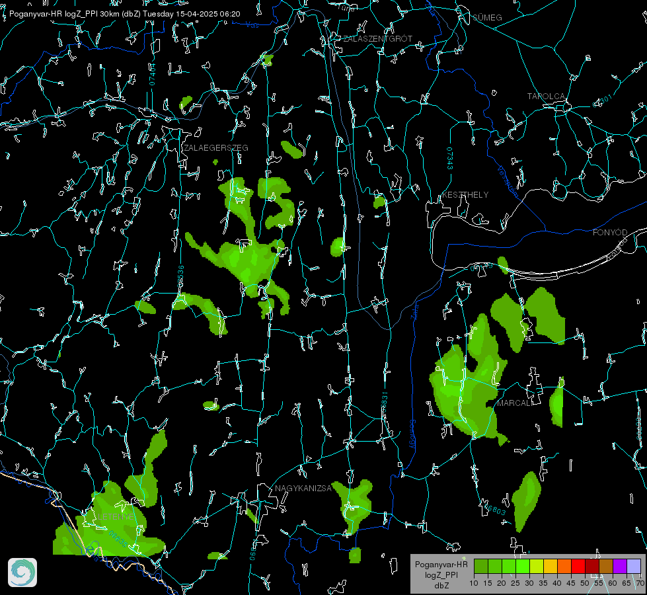Image resolution: width=647 pixels, height=595 pixels.
Task: Click the radar title text Poganyvar-HR logZ_PPI 30km
Action: tap(64, 14)
